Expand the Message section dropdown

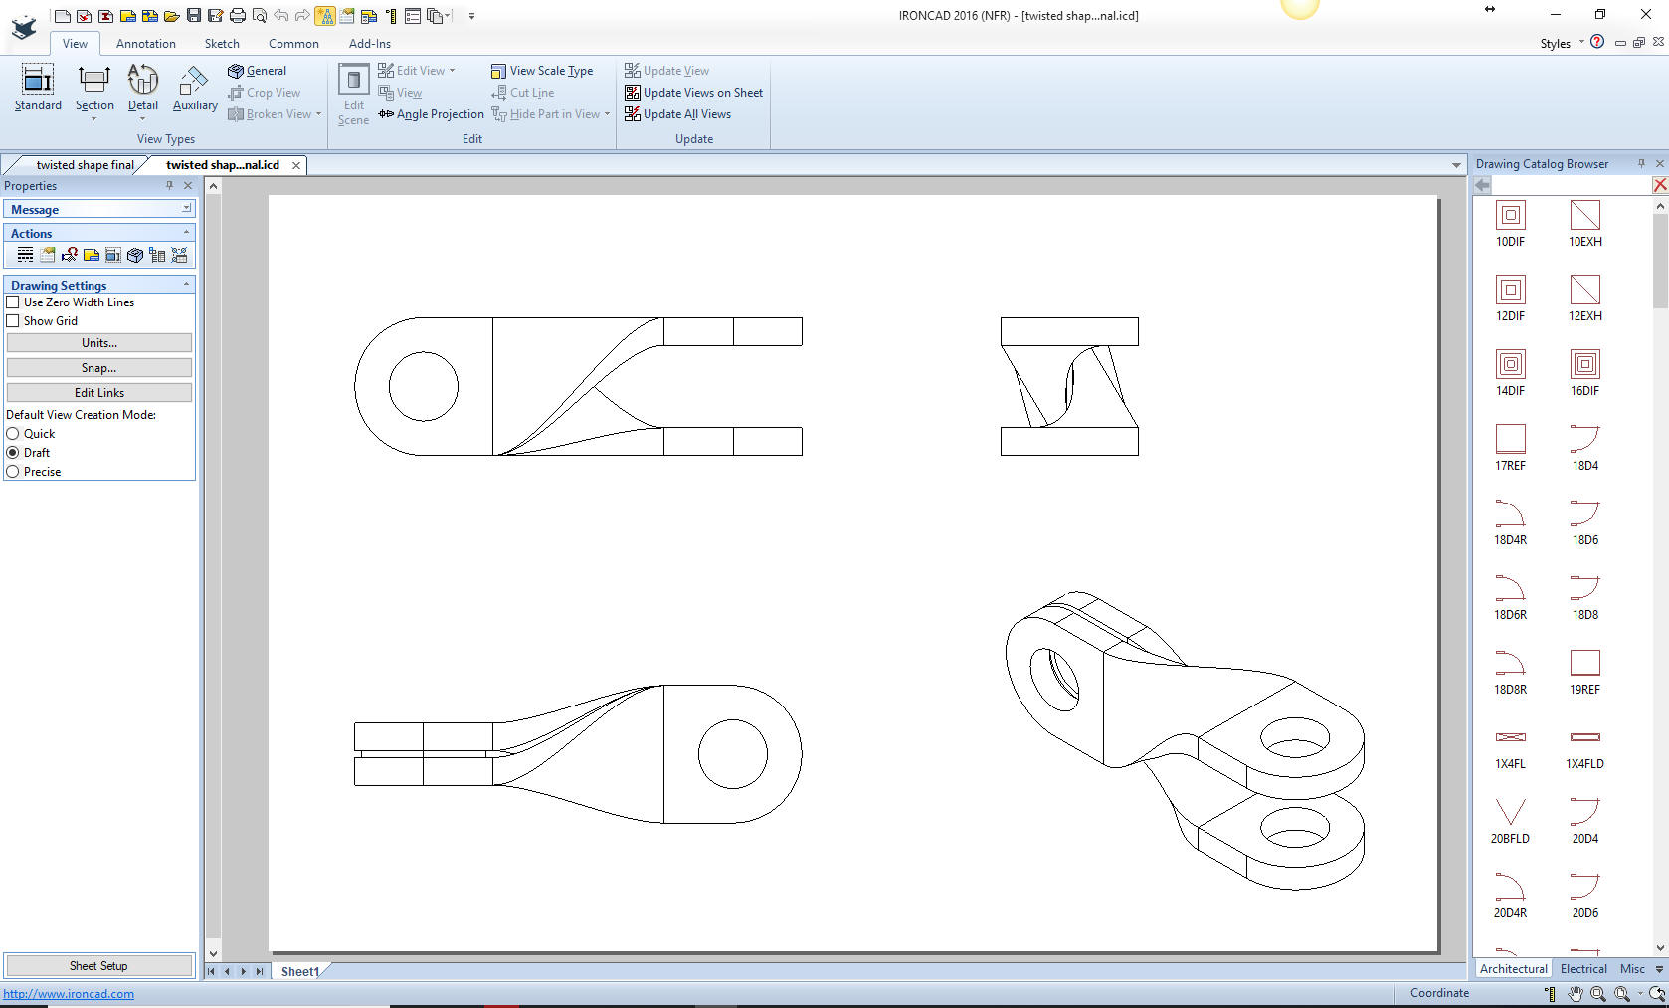[x=186, y=209]
